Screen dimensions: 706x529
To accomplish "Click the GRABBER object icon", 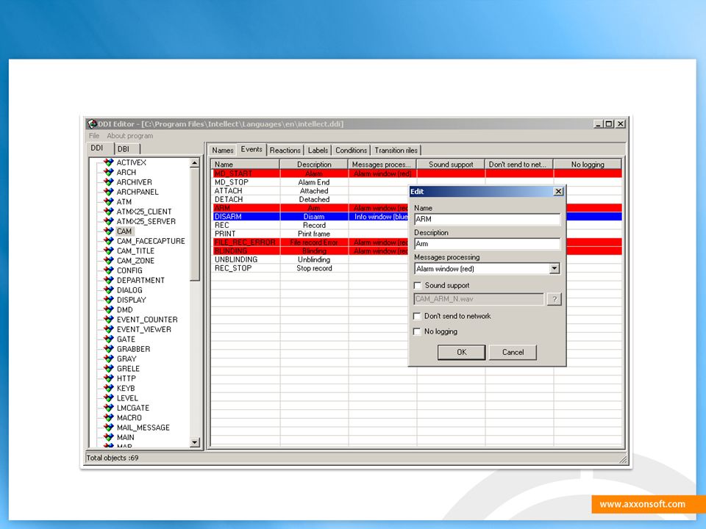I will click(x=108, y=349).
